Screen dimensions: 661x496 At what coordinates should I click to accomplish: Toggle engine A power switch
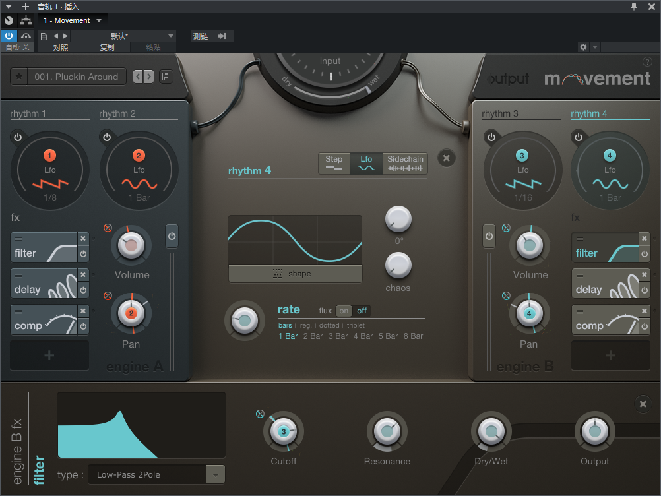[172, 236]
